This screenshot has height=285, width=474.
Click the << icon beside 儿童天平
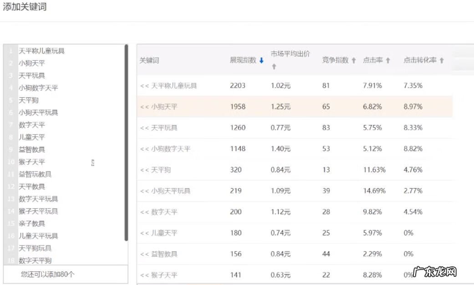pos(144,233)
